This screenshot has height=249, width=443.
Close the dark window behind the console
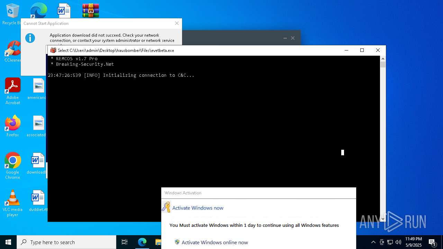point(293,38)
